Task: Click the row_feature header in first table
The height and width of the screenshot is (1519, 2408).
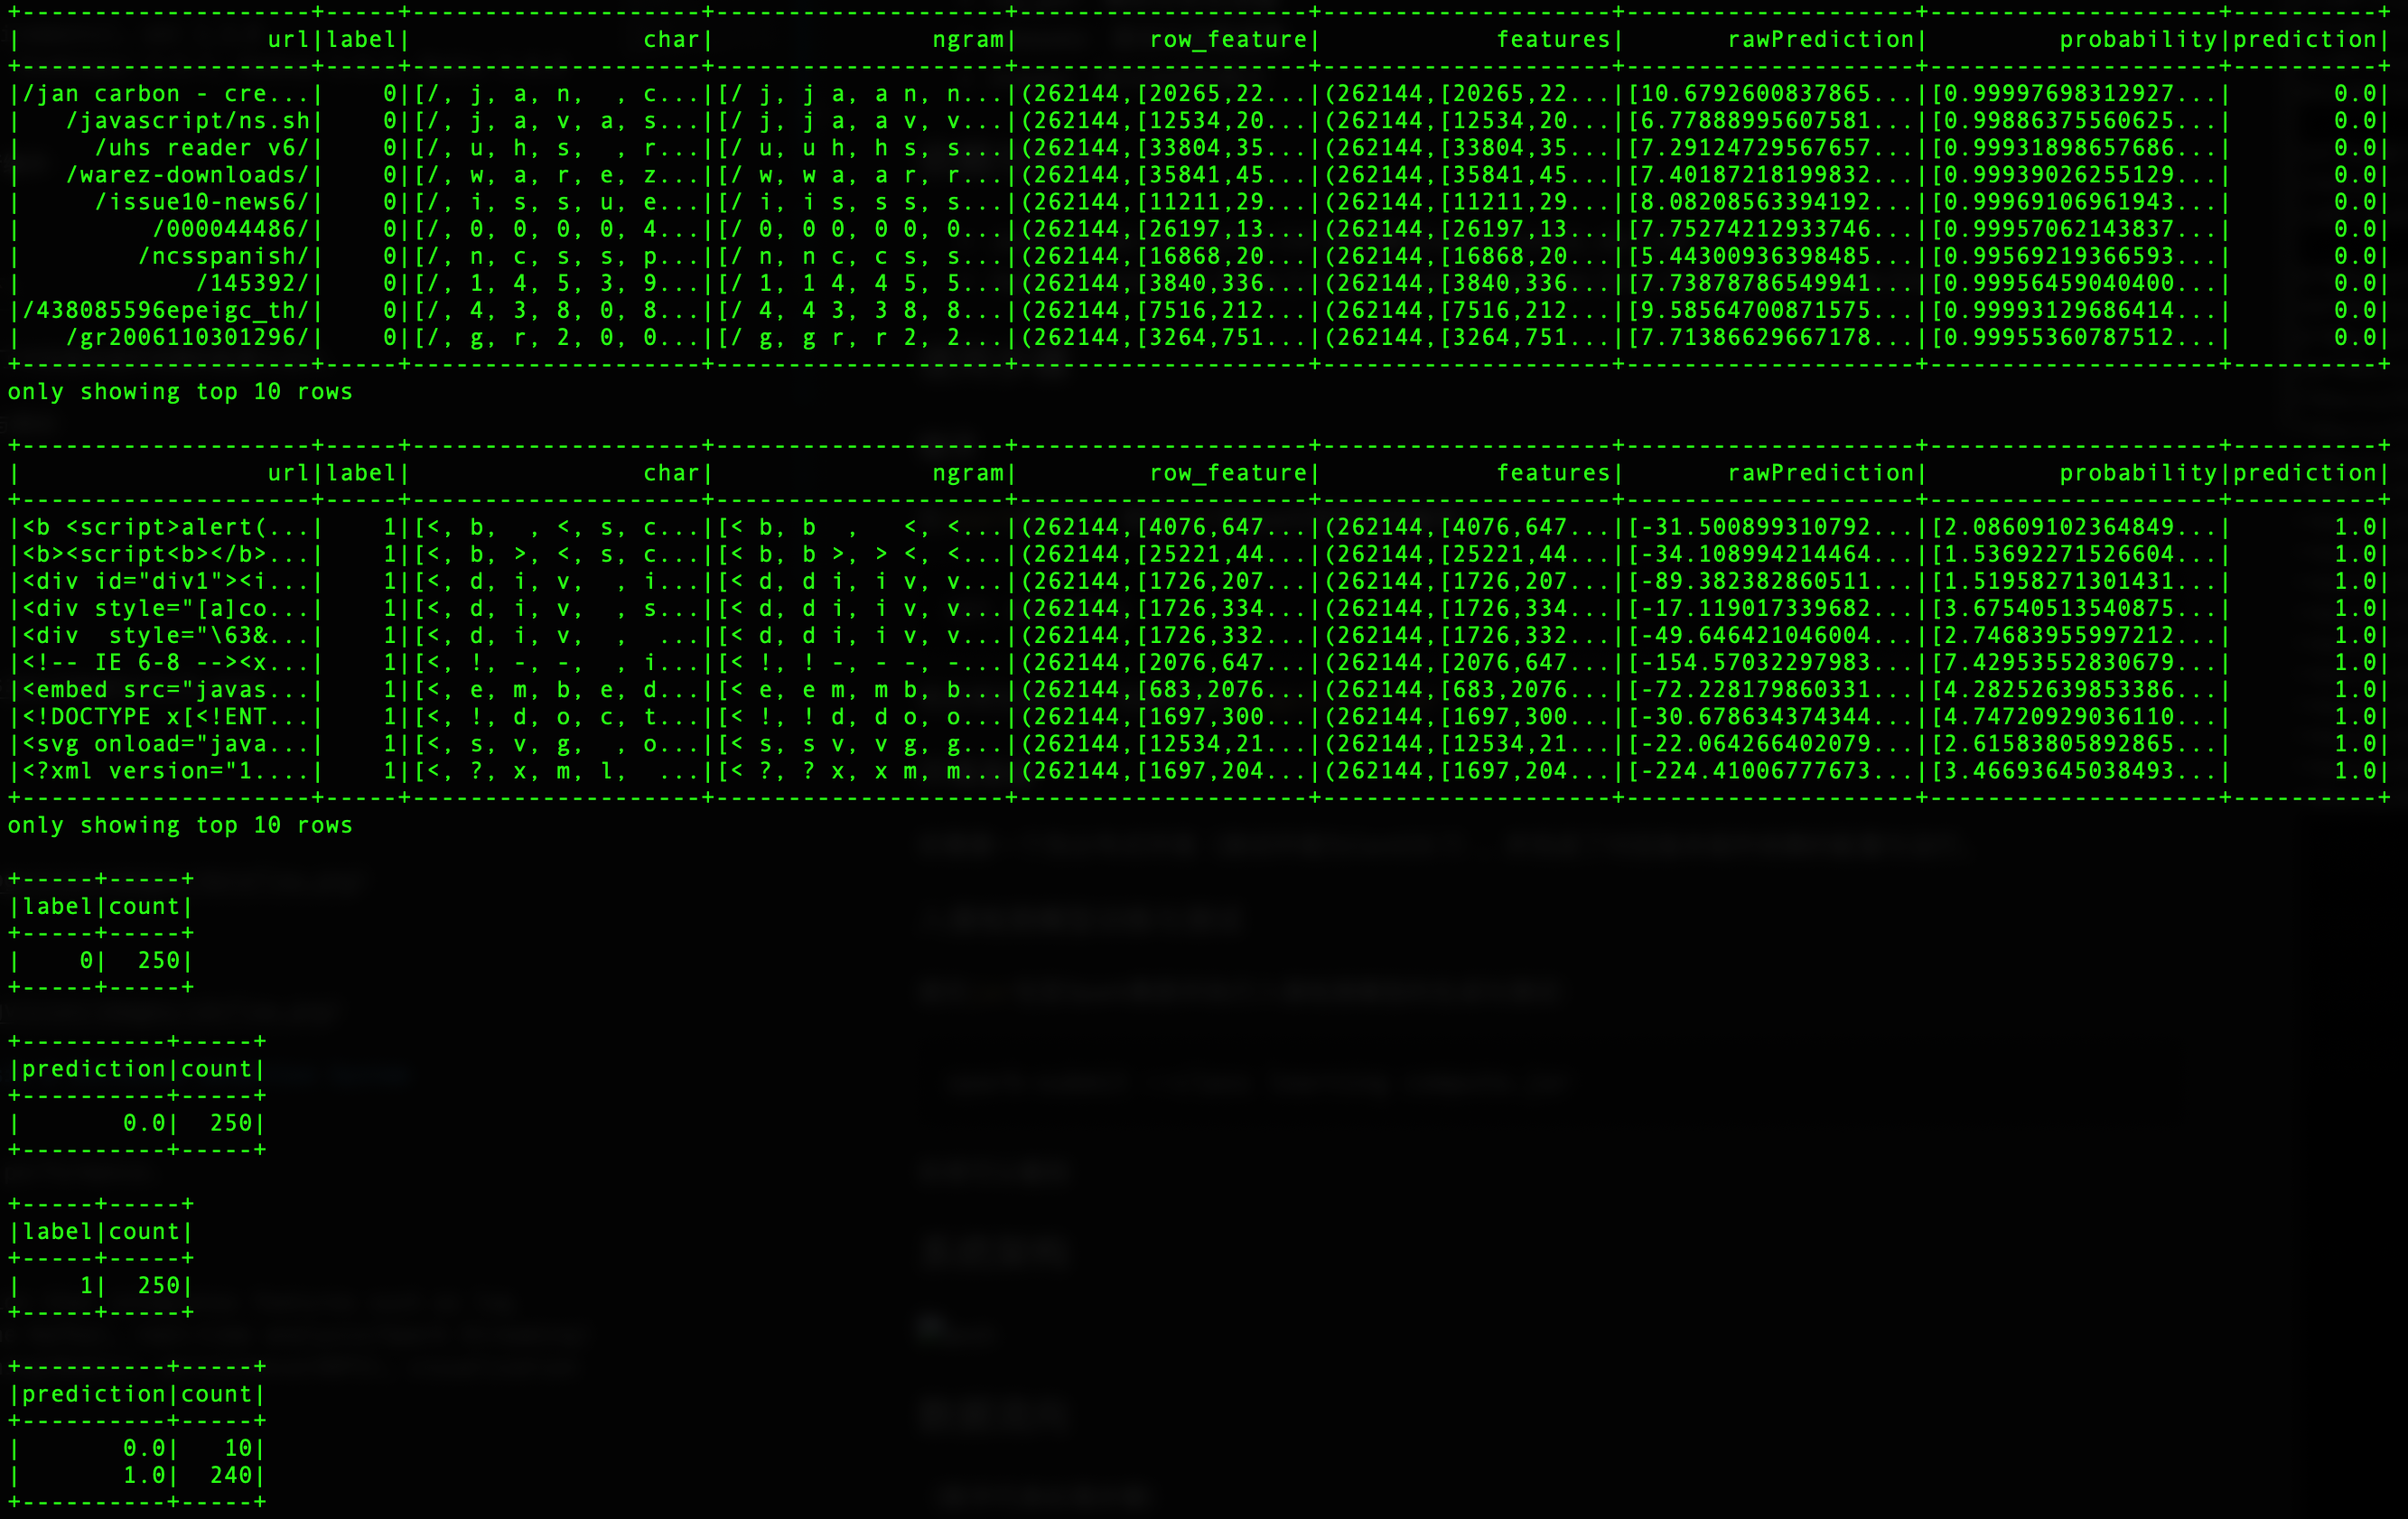Action: [1228, 40]
